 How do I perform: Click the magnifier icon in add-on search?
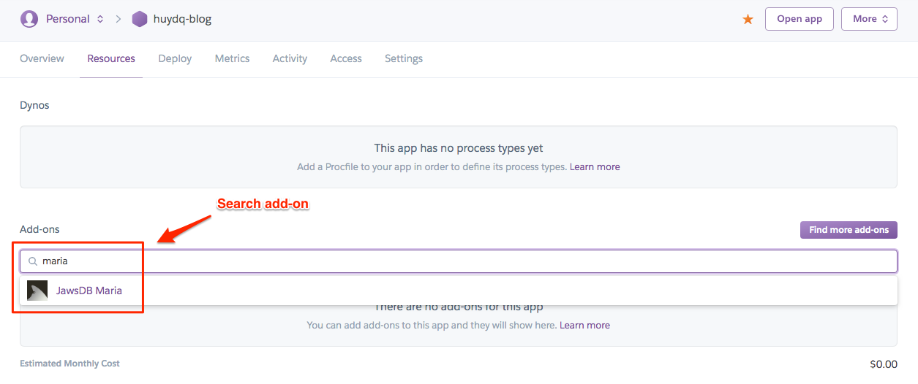click(x=33, y=261)
